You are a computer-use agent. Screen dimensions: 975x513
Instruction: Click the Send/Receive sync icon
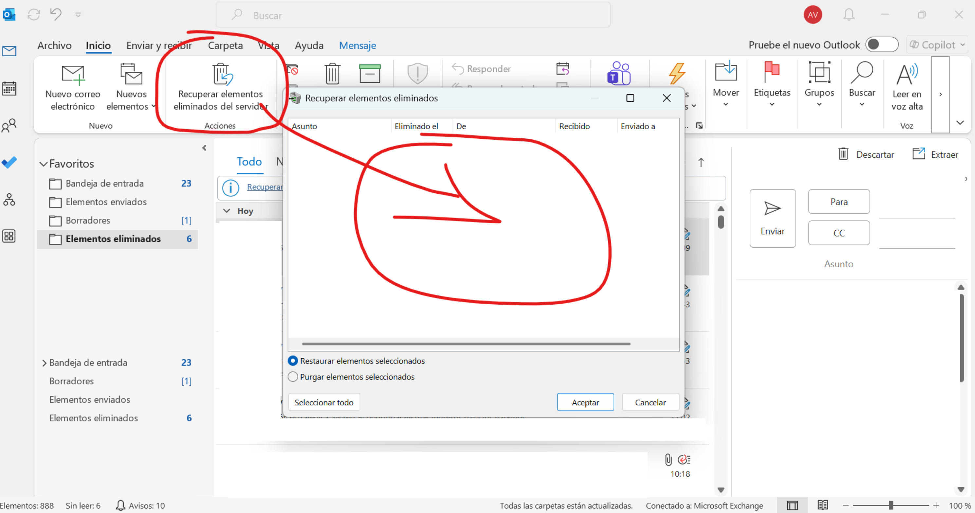click(x=34, y=15)
